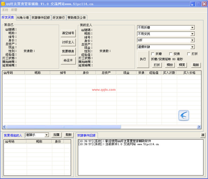
Task: Click the 釋放 release button
Action: (170, 65)
